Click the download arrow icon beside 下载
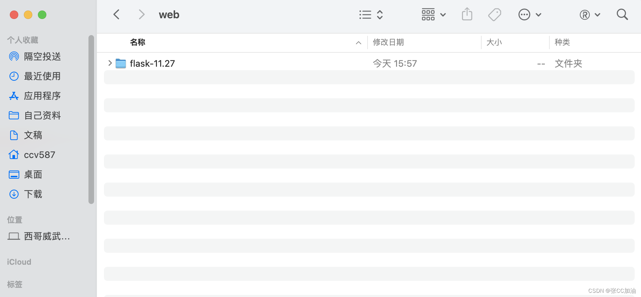641x297 pixels. [x=14, y=194]
